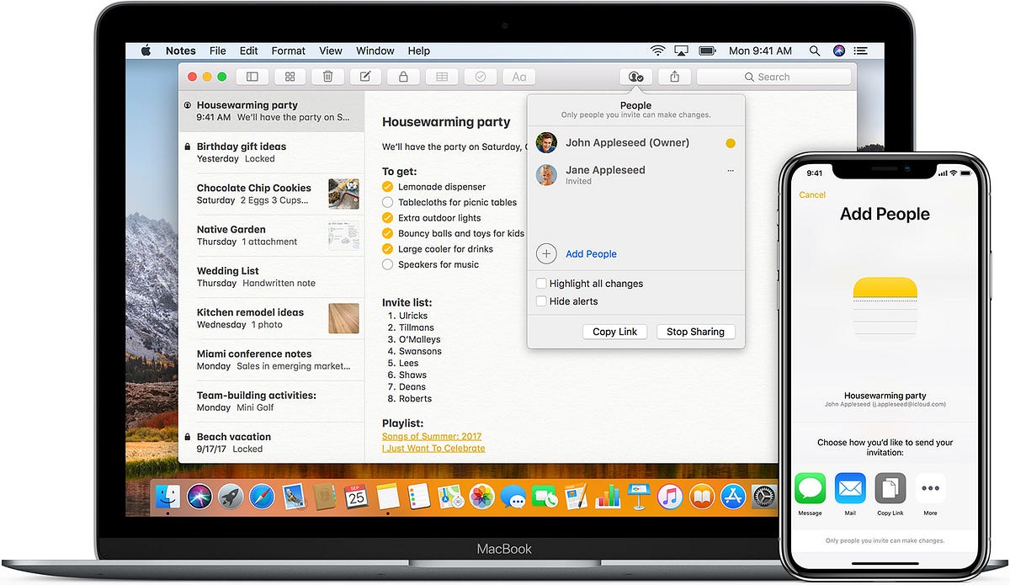Enable the Highlight all changes checkbox
Screen dimensions: 1010x585
coord(541,284)
